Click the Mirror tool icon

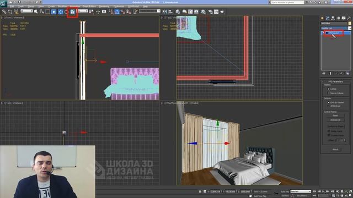(164, 12)
